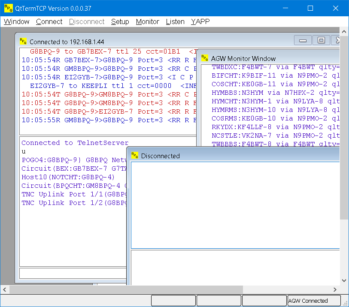Click the '10:05:54T G8BPQ-9>EI2GYB-7' monitor line
This screenshot has height=307, width=349.
109,111
